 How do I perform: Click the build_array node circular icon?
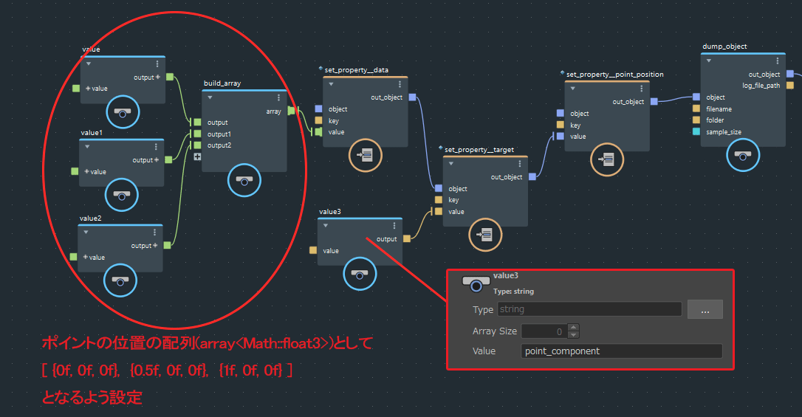point(244,181)
